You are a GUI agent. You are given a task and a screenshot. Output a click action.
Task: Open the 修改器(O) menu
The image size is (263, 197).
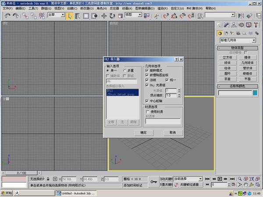coord(87,8)
